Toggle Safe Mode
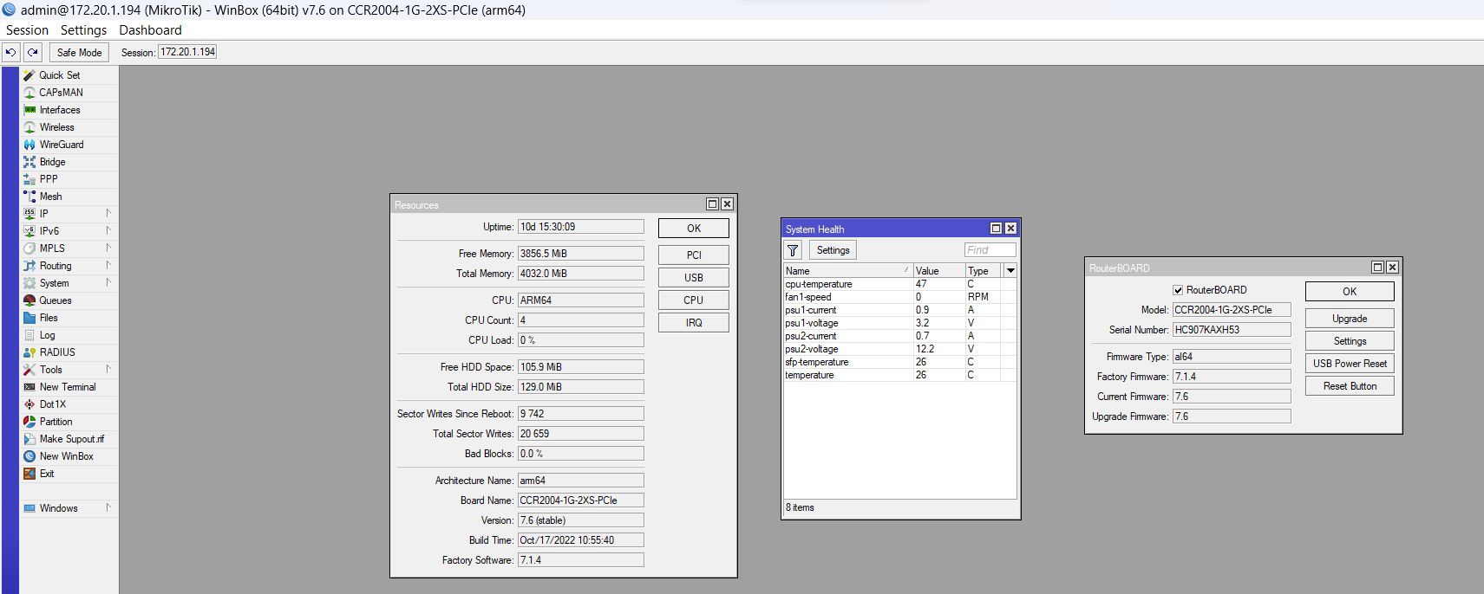 [x=79, y=53]
